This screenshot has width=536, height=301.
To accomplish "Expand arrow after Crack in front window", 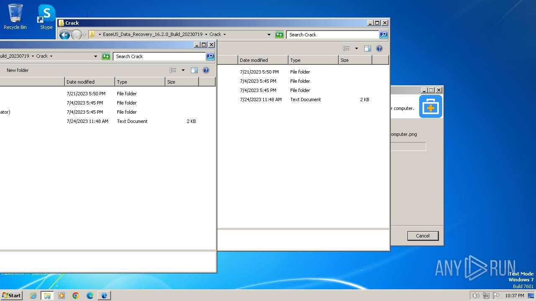I will pos(51,56).
